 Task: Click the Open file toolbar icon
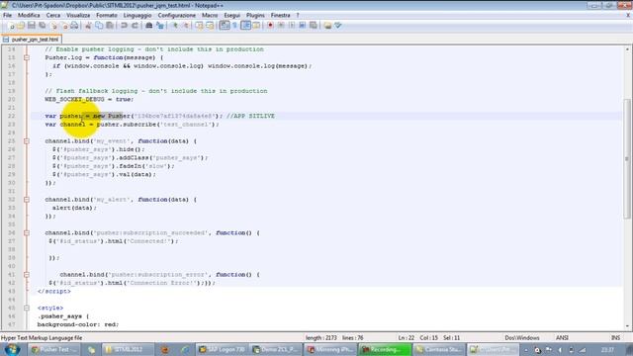21,26
